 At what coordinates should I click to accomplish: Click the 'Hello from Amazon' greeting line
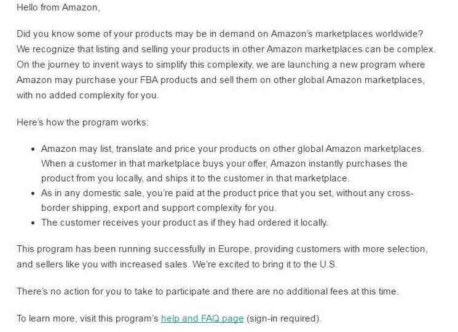click(x=58, y=7)
